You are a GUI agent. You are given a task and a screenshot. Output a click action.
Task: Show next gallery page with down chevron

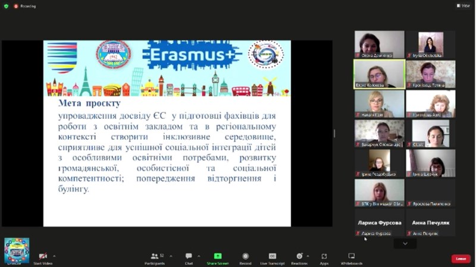pos(405,243)
